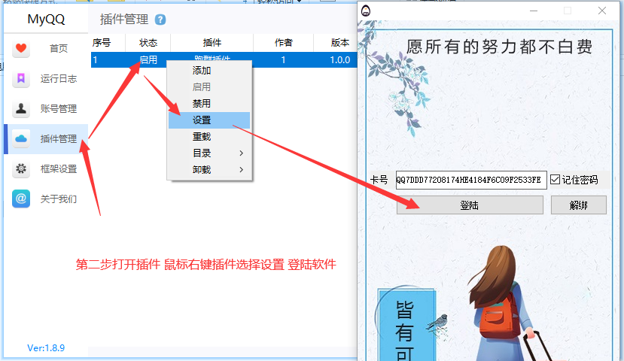The image size is (624, 361).
Task: Choose 重载 from the context menu
Action: coord(202,137)
